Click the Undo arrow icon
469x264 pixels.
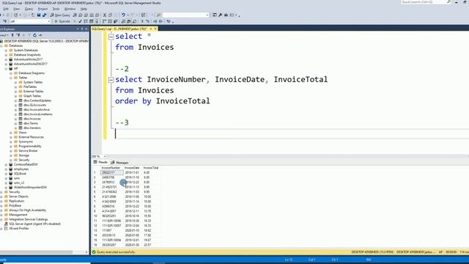click(123, 15)
